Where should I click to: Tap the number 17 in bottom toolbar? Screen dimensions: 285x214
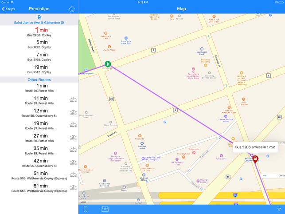(279, 209)
